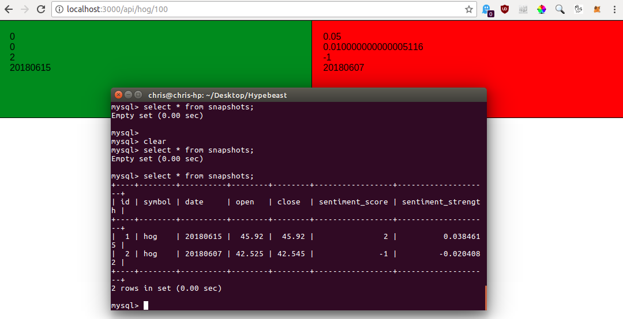Click the terminal cursor at mysql prompt
Screen dimensions: 623x319
point(146,306)
